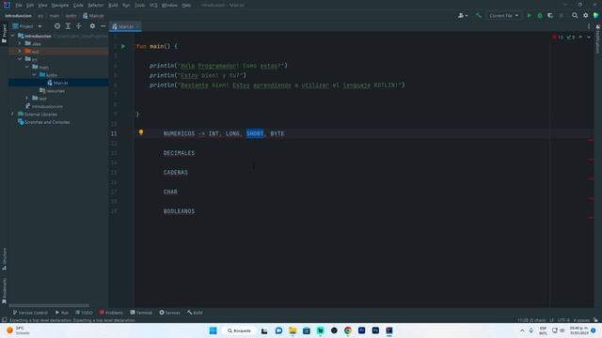
Task: Click the toolbar Run button
Action: [x=529, y=16]
